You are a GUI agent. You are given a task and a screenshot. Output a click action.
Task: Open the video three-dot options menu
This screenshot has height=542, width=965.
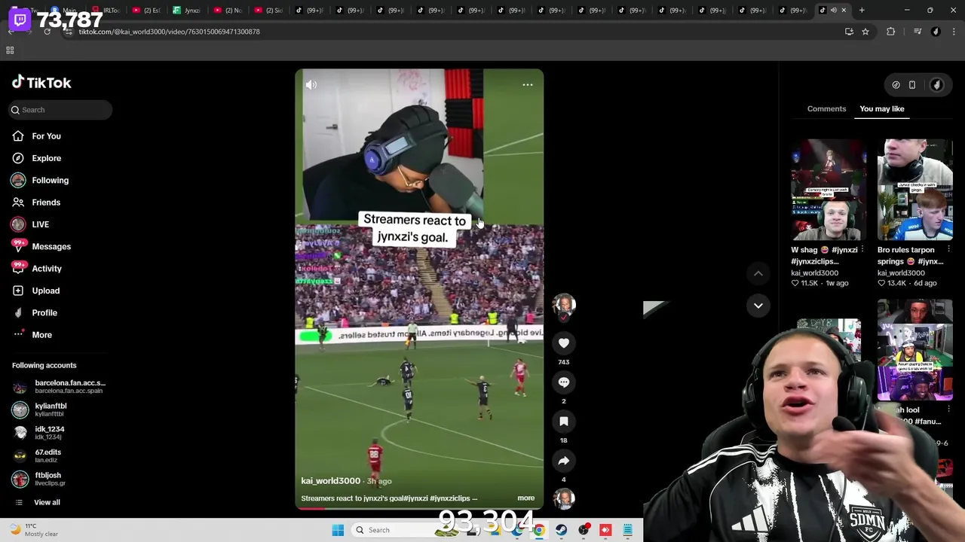528,85
